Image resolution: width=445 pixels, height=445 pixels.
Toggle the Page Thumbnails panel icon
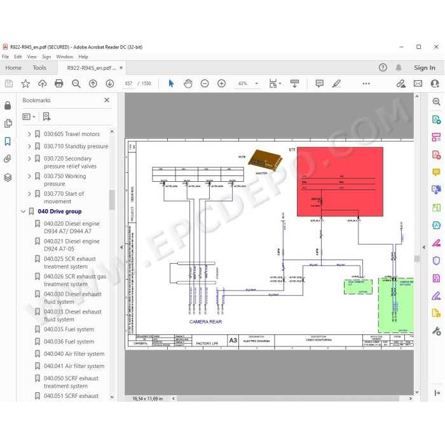(8, 123)
